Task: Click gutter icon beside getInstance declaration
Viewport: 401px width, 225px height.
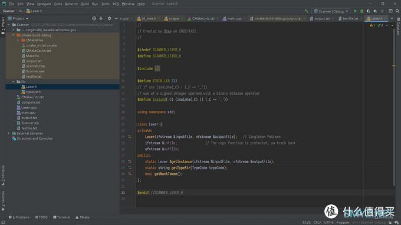Action: coord(130,161)
